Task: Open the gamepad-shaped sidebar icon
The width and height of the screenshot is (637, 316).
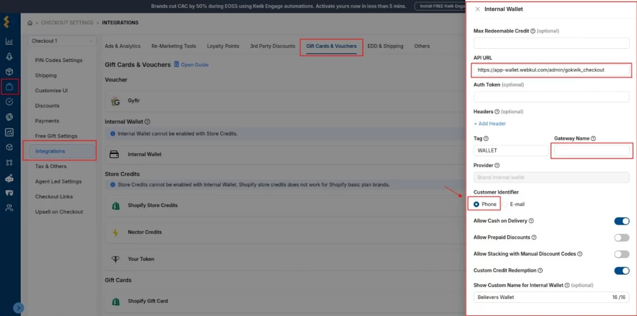Action: coord(9,193)
